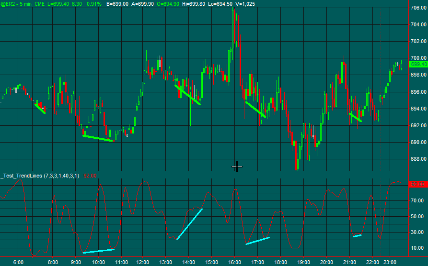Select the green trendline near 21:00 on price chart
This screenshot has width=428, height=266.
click(355, 118)
